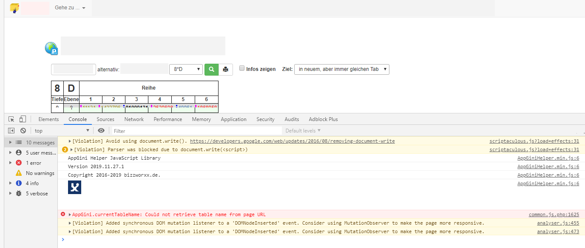Click the red error icon in sidebar
Viewport: 585px width, 248px height.
pos(19,163)
